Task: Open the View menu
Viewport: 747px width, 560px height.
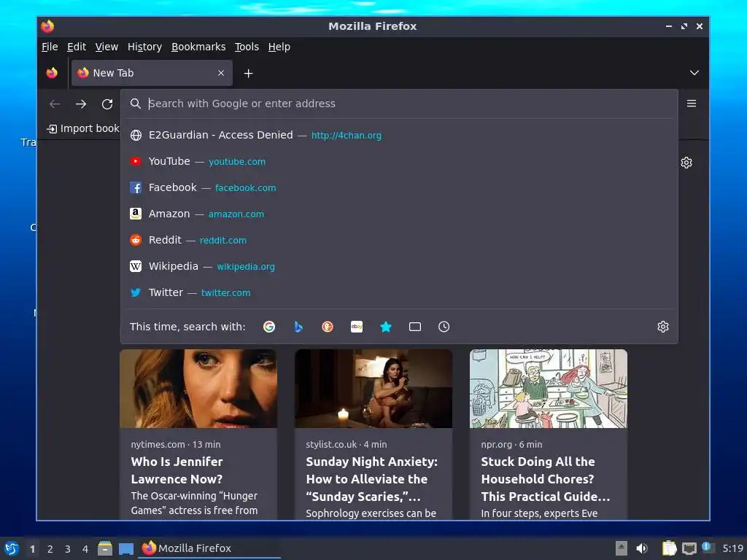Action: [107, 47]
